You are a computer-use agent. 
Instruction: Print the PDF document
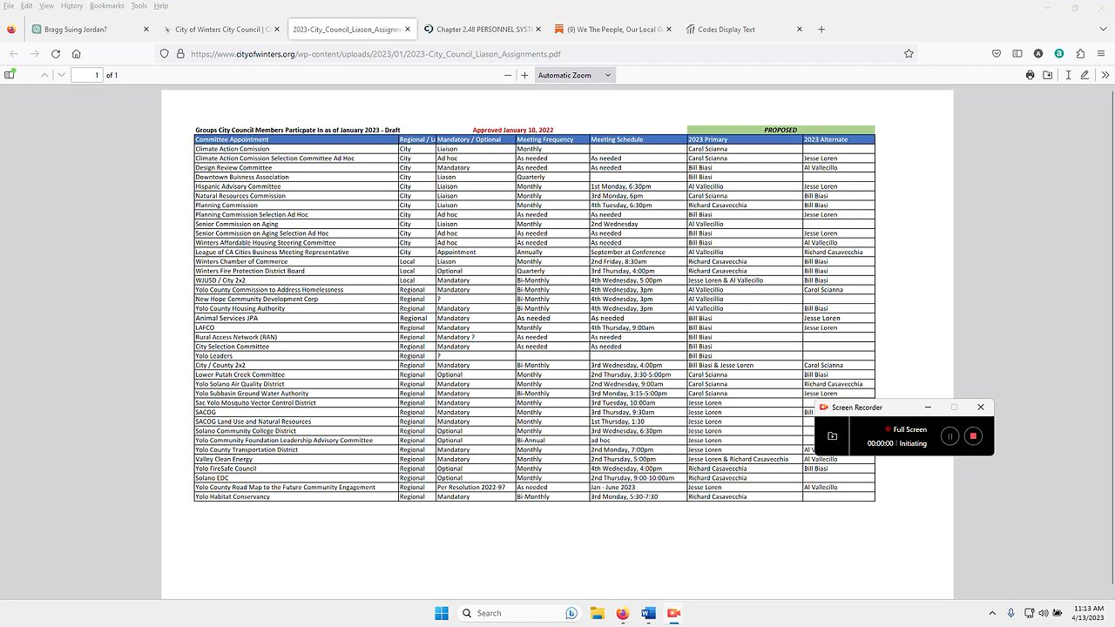[x=1031, y=75]
